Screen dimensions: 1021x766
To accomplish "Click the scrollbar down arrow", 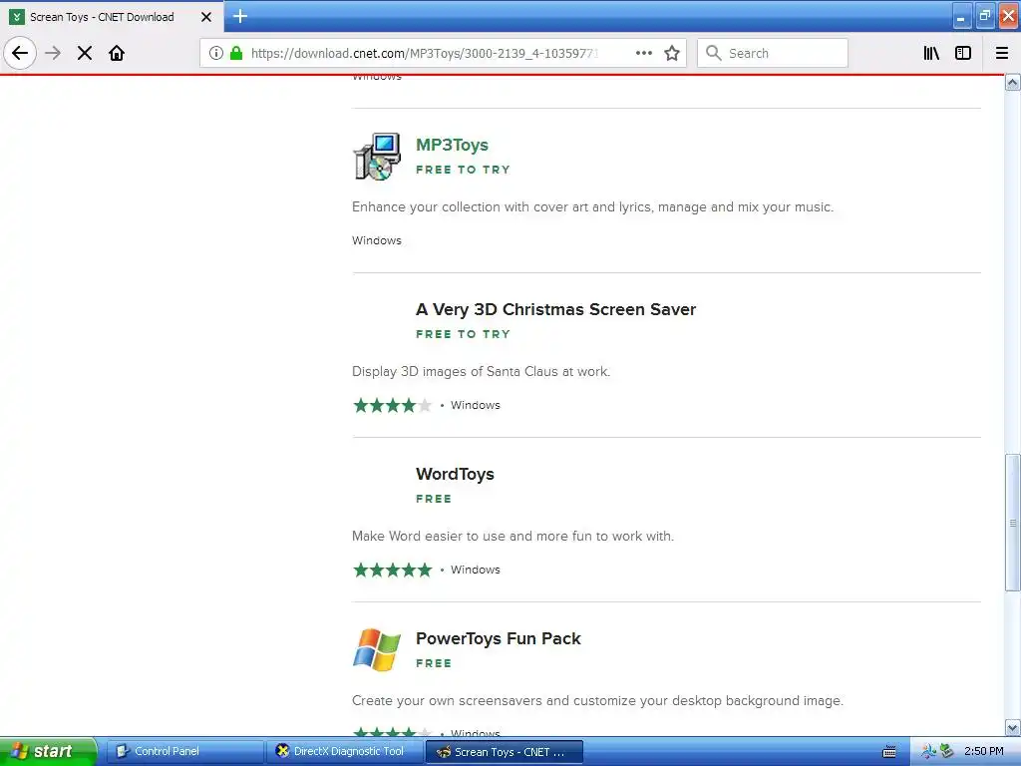I will (1013, 727).
